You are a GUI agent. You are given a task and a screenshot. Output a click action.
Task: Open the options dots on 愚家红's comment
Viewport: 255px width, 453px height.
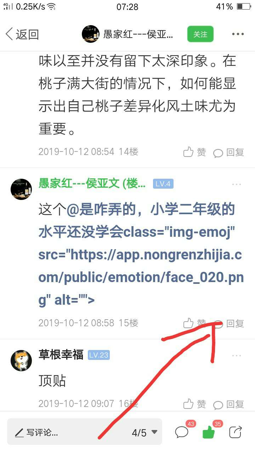coord(237,184)
